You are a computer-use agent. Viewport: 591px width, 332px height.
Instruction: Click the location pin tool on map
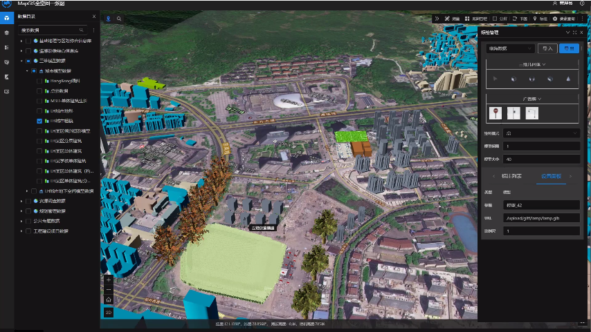[109, 19]
